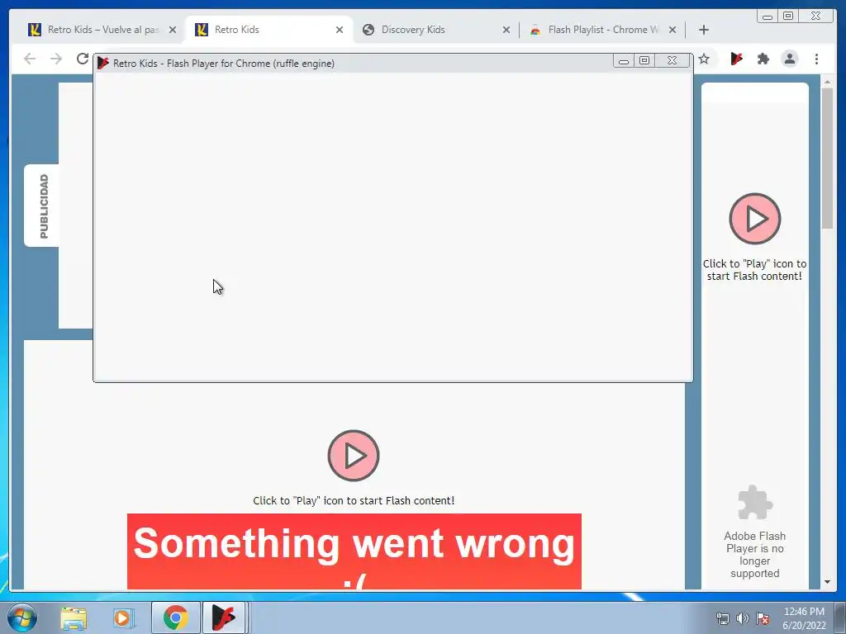The width and height of the screenshot is (846, 634).
Task: Open the Discovery Kids tab
Action: click(x=435, y=30)
